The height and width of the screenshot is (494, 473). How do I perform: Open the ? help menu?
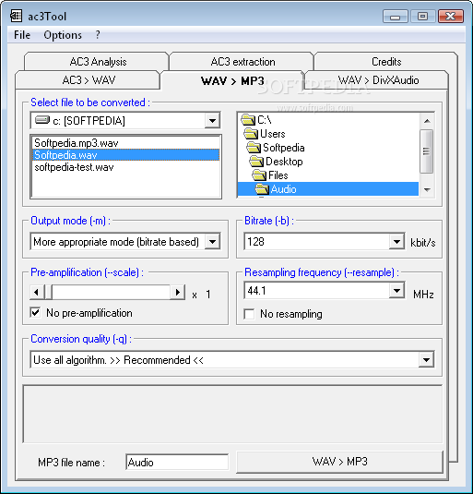point(98,35)
